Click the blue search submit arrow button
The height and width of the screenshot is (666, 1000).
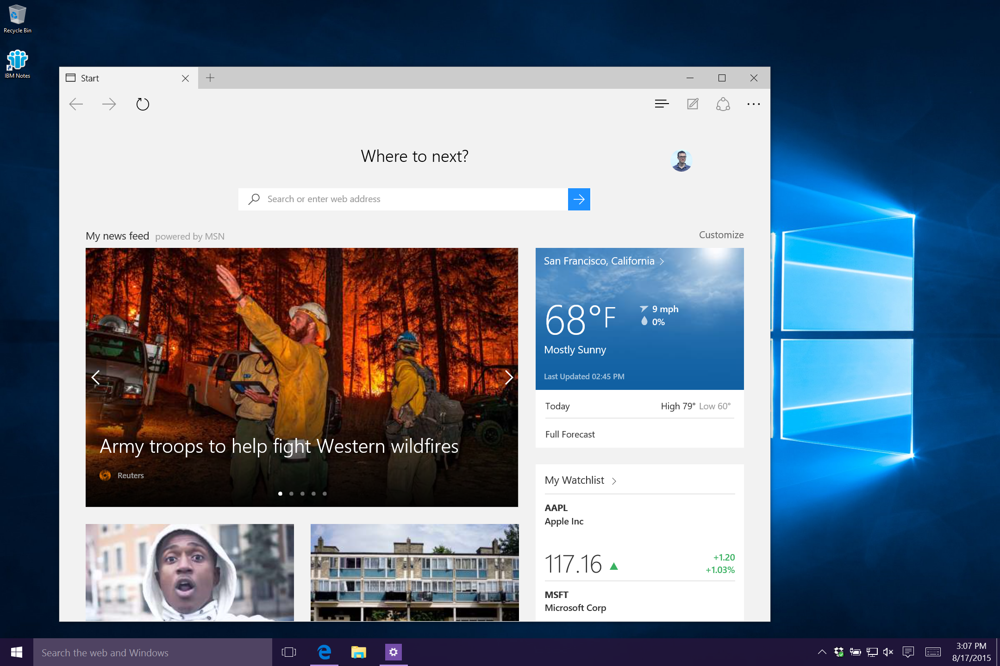click(x=579, y=198)
